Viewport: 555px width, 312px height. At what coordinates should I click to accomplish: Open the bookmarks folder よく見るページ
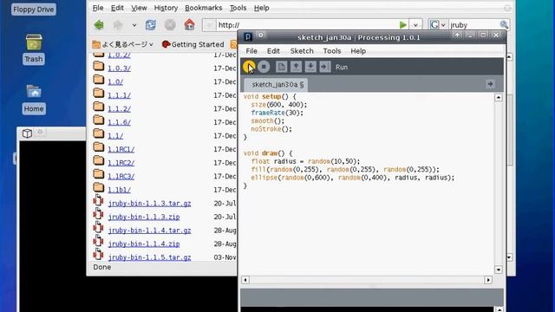[x=122, y=44]
